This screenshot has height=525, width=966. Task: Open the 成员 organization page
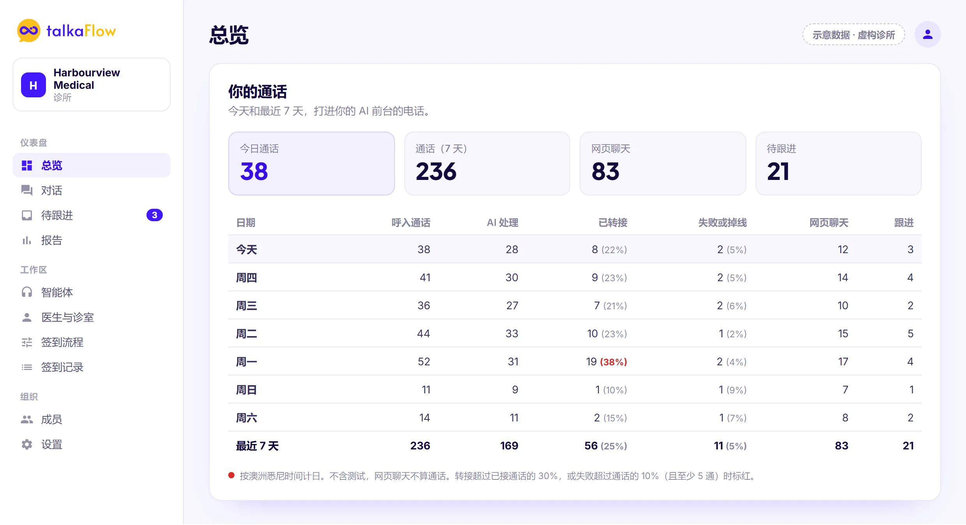tap(92, 419)
